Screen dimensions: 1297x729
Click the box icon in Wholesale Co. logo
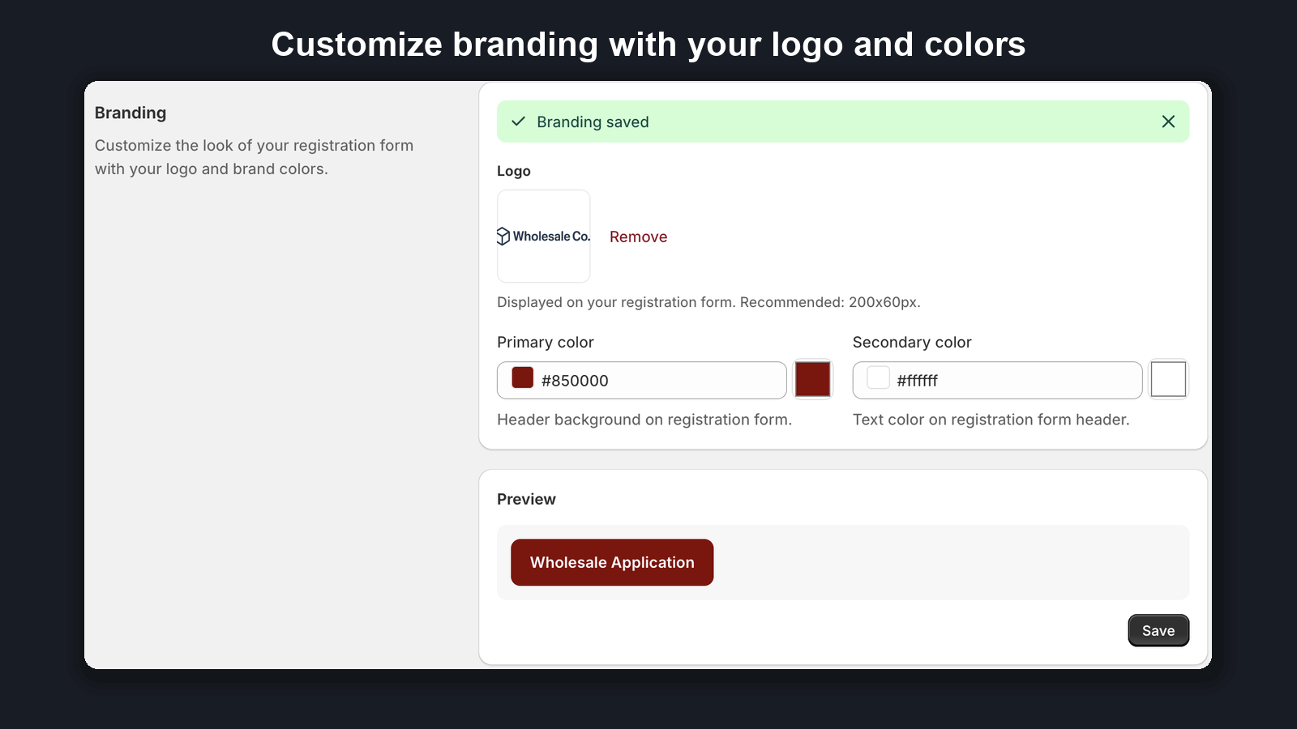pyautogui.click(x=503, y=237)
